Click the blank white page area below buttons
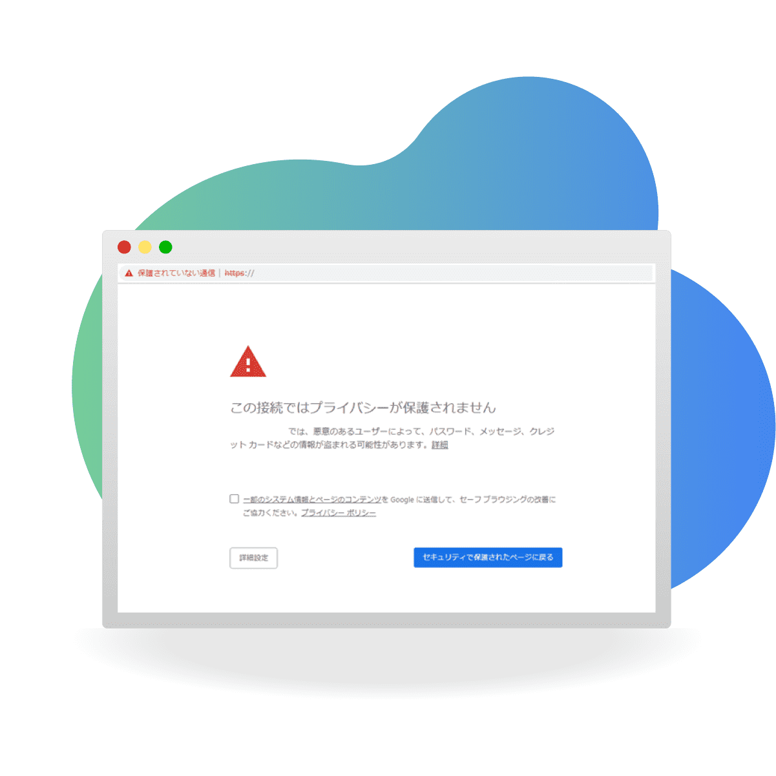 386,591
